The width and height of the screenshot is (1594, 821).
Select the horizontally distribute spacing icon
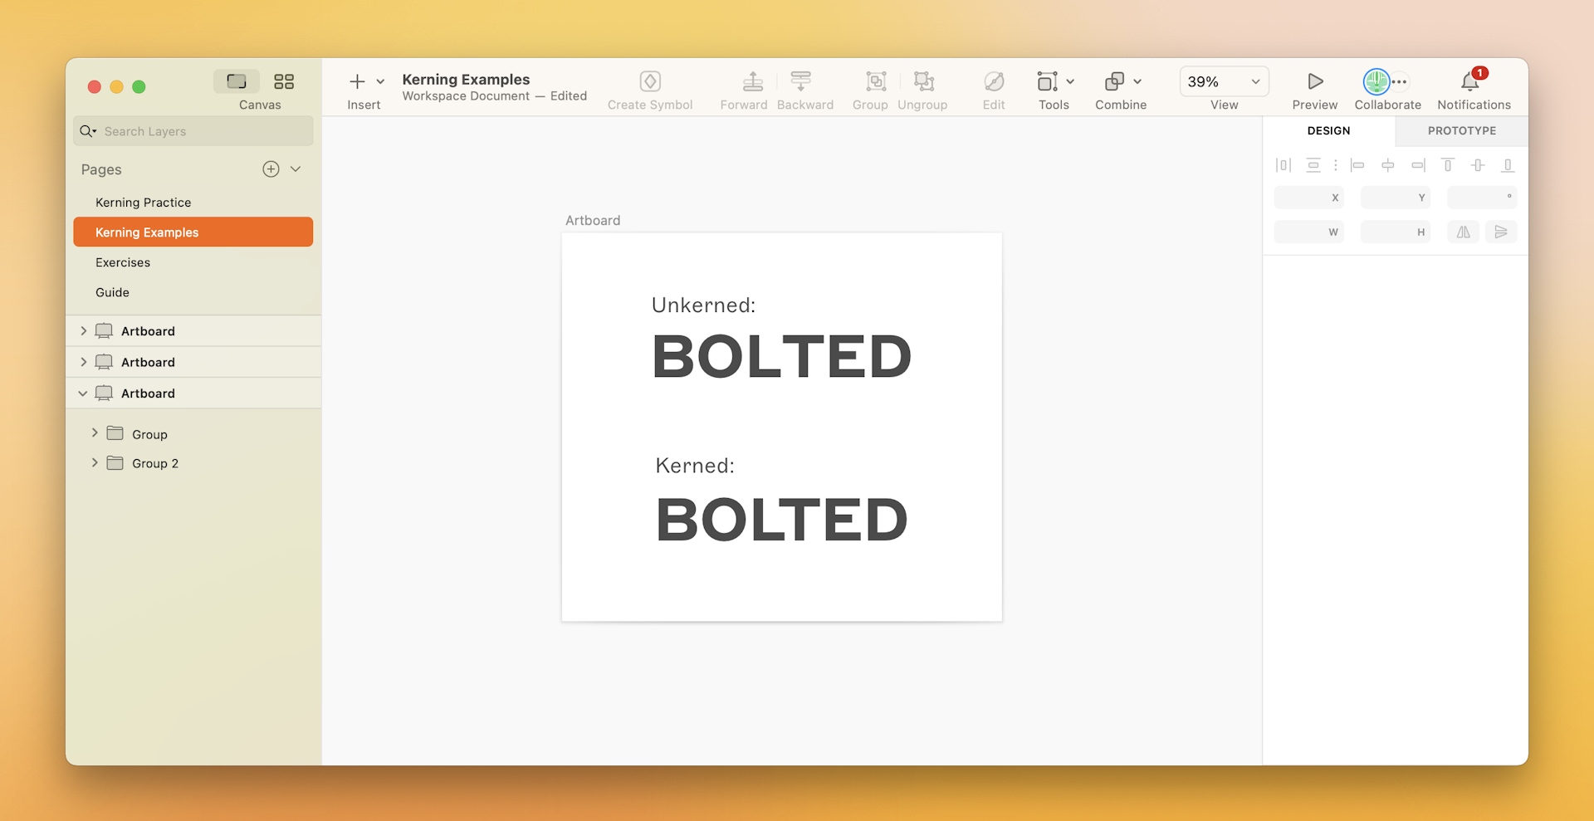point(1283,165)
